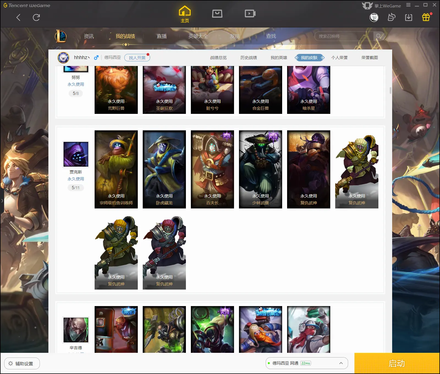Open the 个人荣誉 sub-tab
Screen dimensions: 440x374
point(339,57)
